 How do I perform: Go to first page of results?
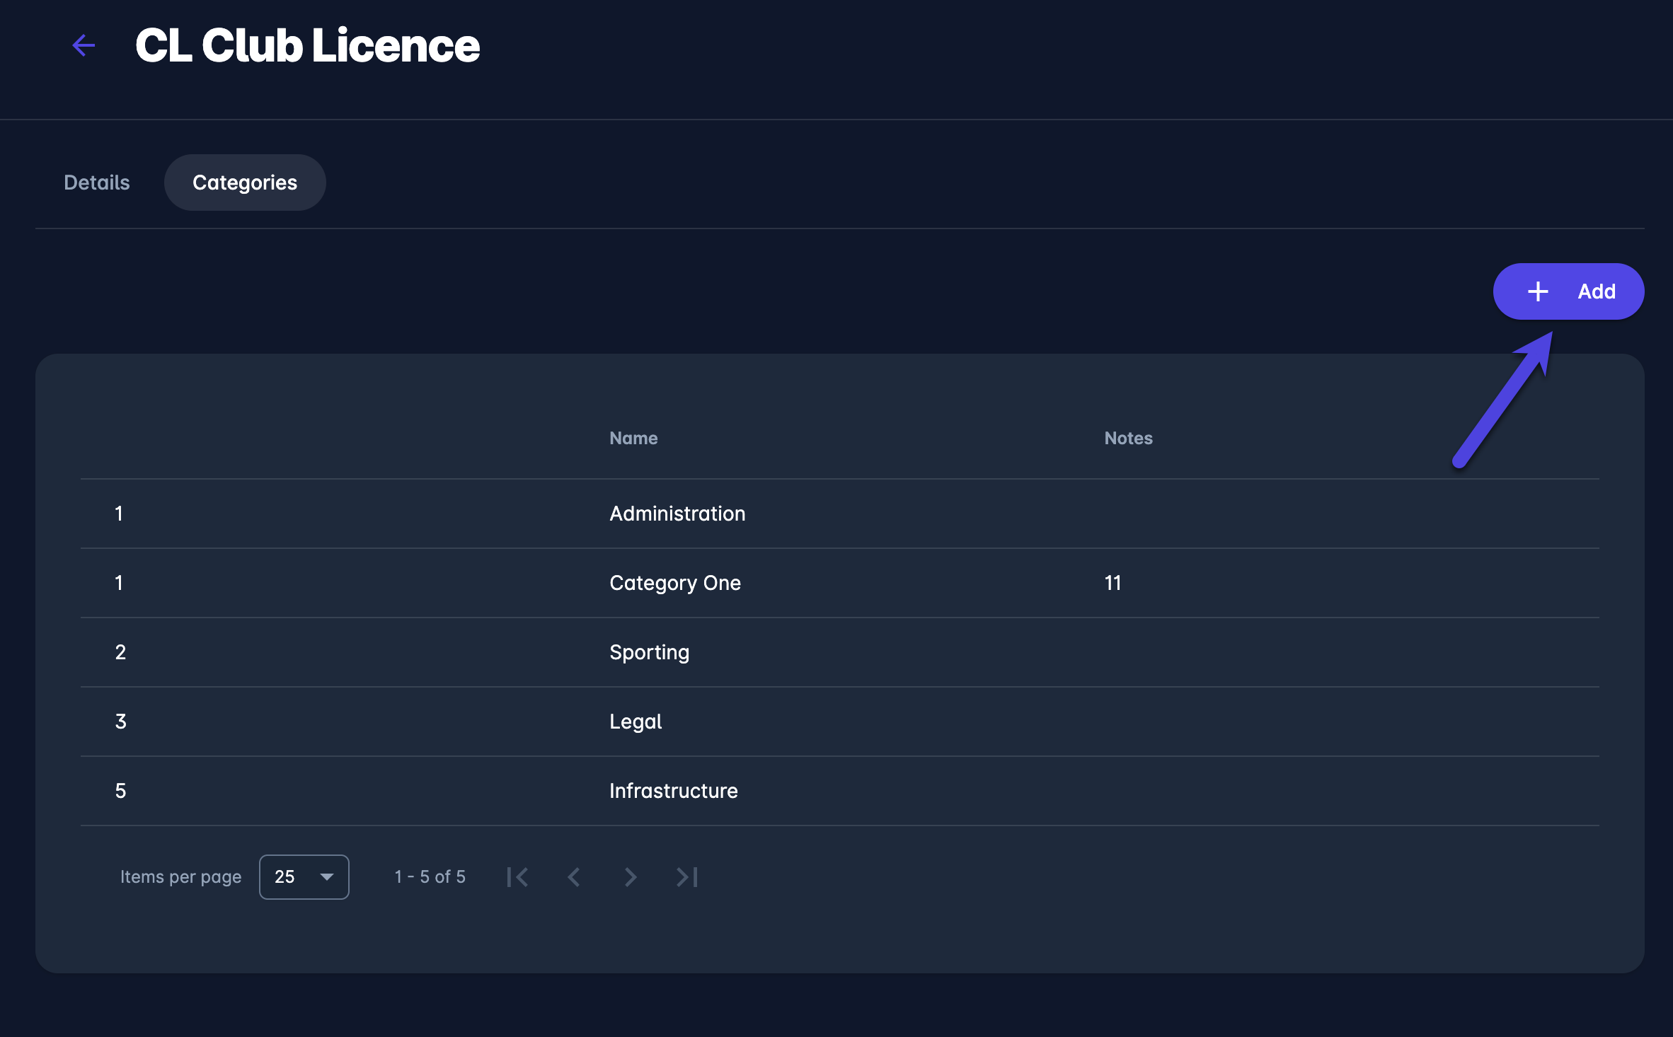[x=517, y=877]
